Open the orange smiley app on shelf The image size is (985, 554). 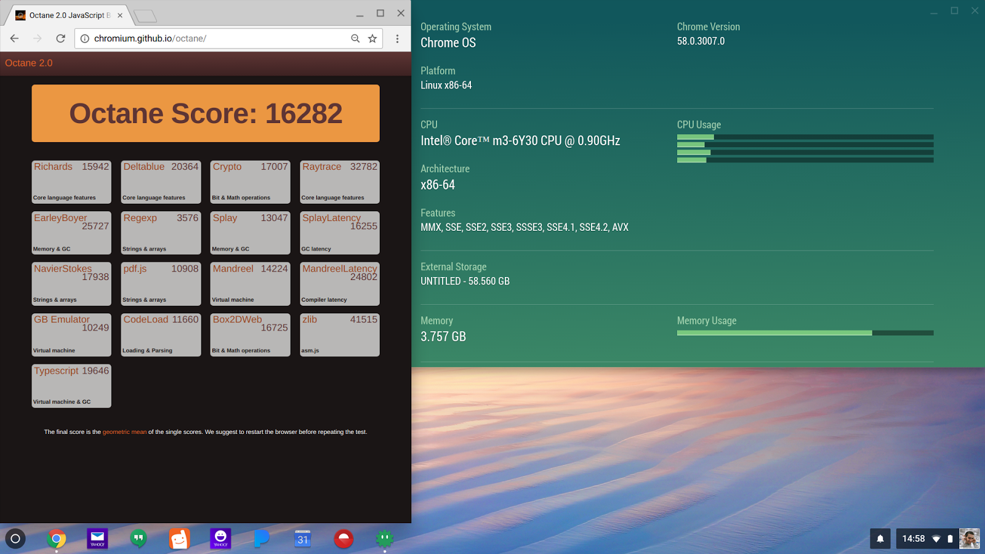pos(179,539)
